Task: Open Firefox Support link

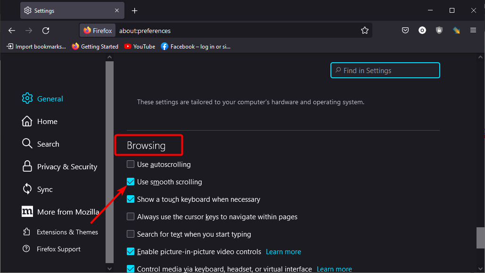Action: [x=52, y=249]
